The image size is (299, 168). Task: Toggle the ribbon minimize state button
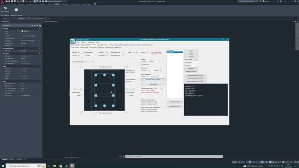95,4
